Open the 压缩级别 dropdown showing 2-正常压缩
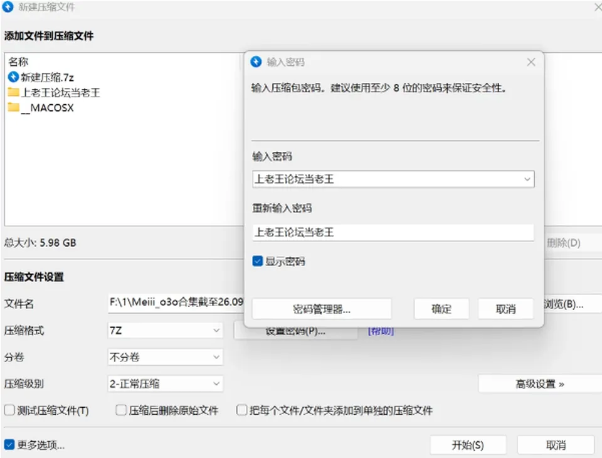Image resolution: width=602 pixels, height=458 pixels. point(165,383)
